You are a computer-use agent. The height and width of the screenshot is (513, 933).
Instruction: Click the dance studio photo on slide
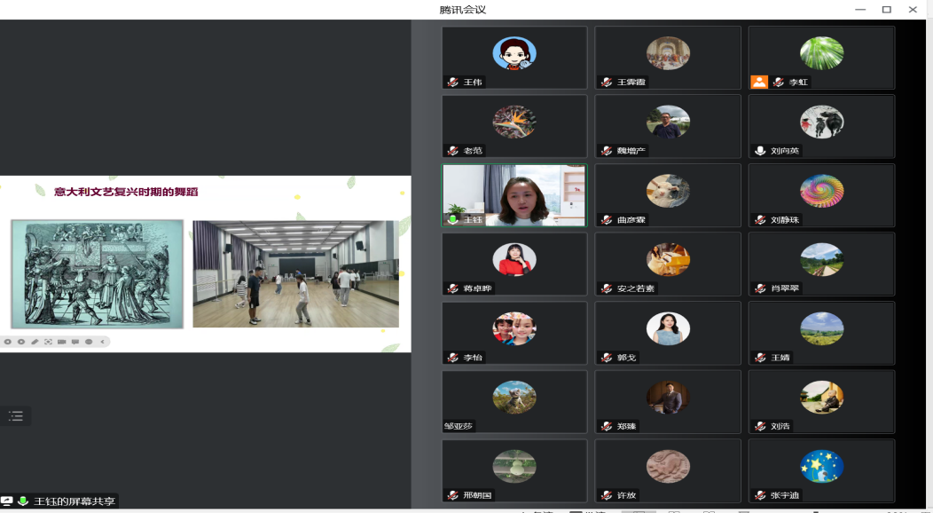[x=295, y=273]
